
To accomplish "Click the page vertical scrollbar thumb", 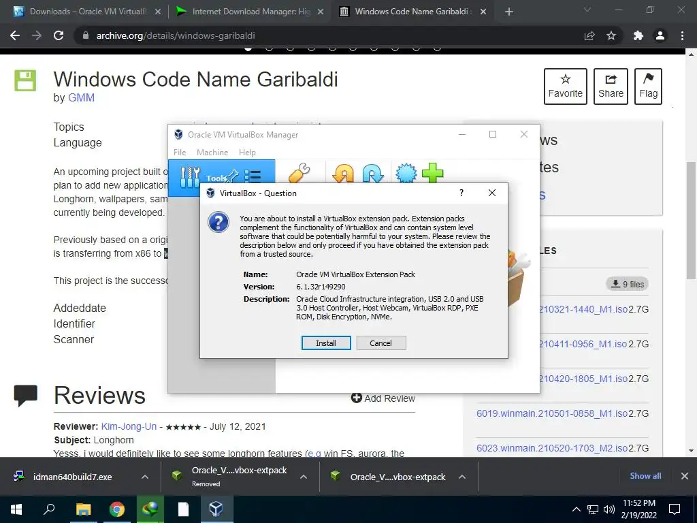I will [691, 220].
